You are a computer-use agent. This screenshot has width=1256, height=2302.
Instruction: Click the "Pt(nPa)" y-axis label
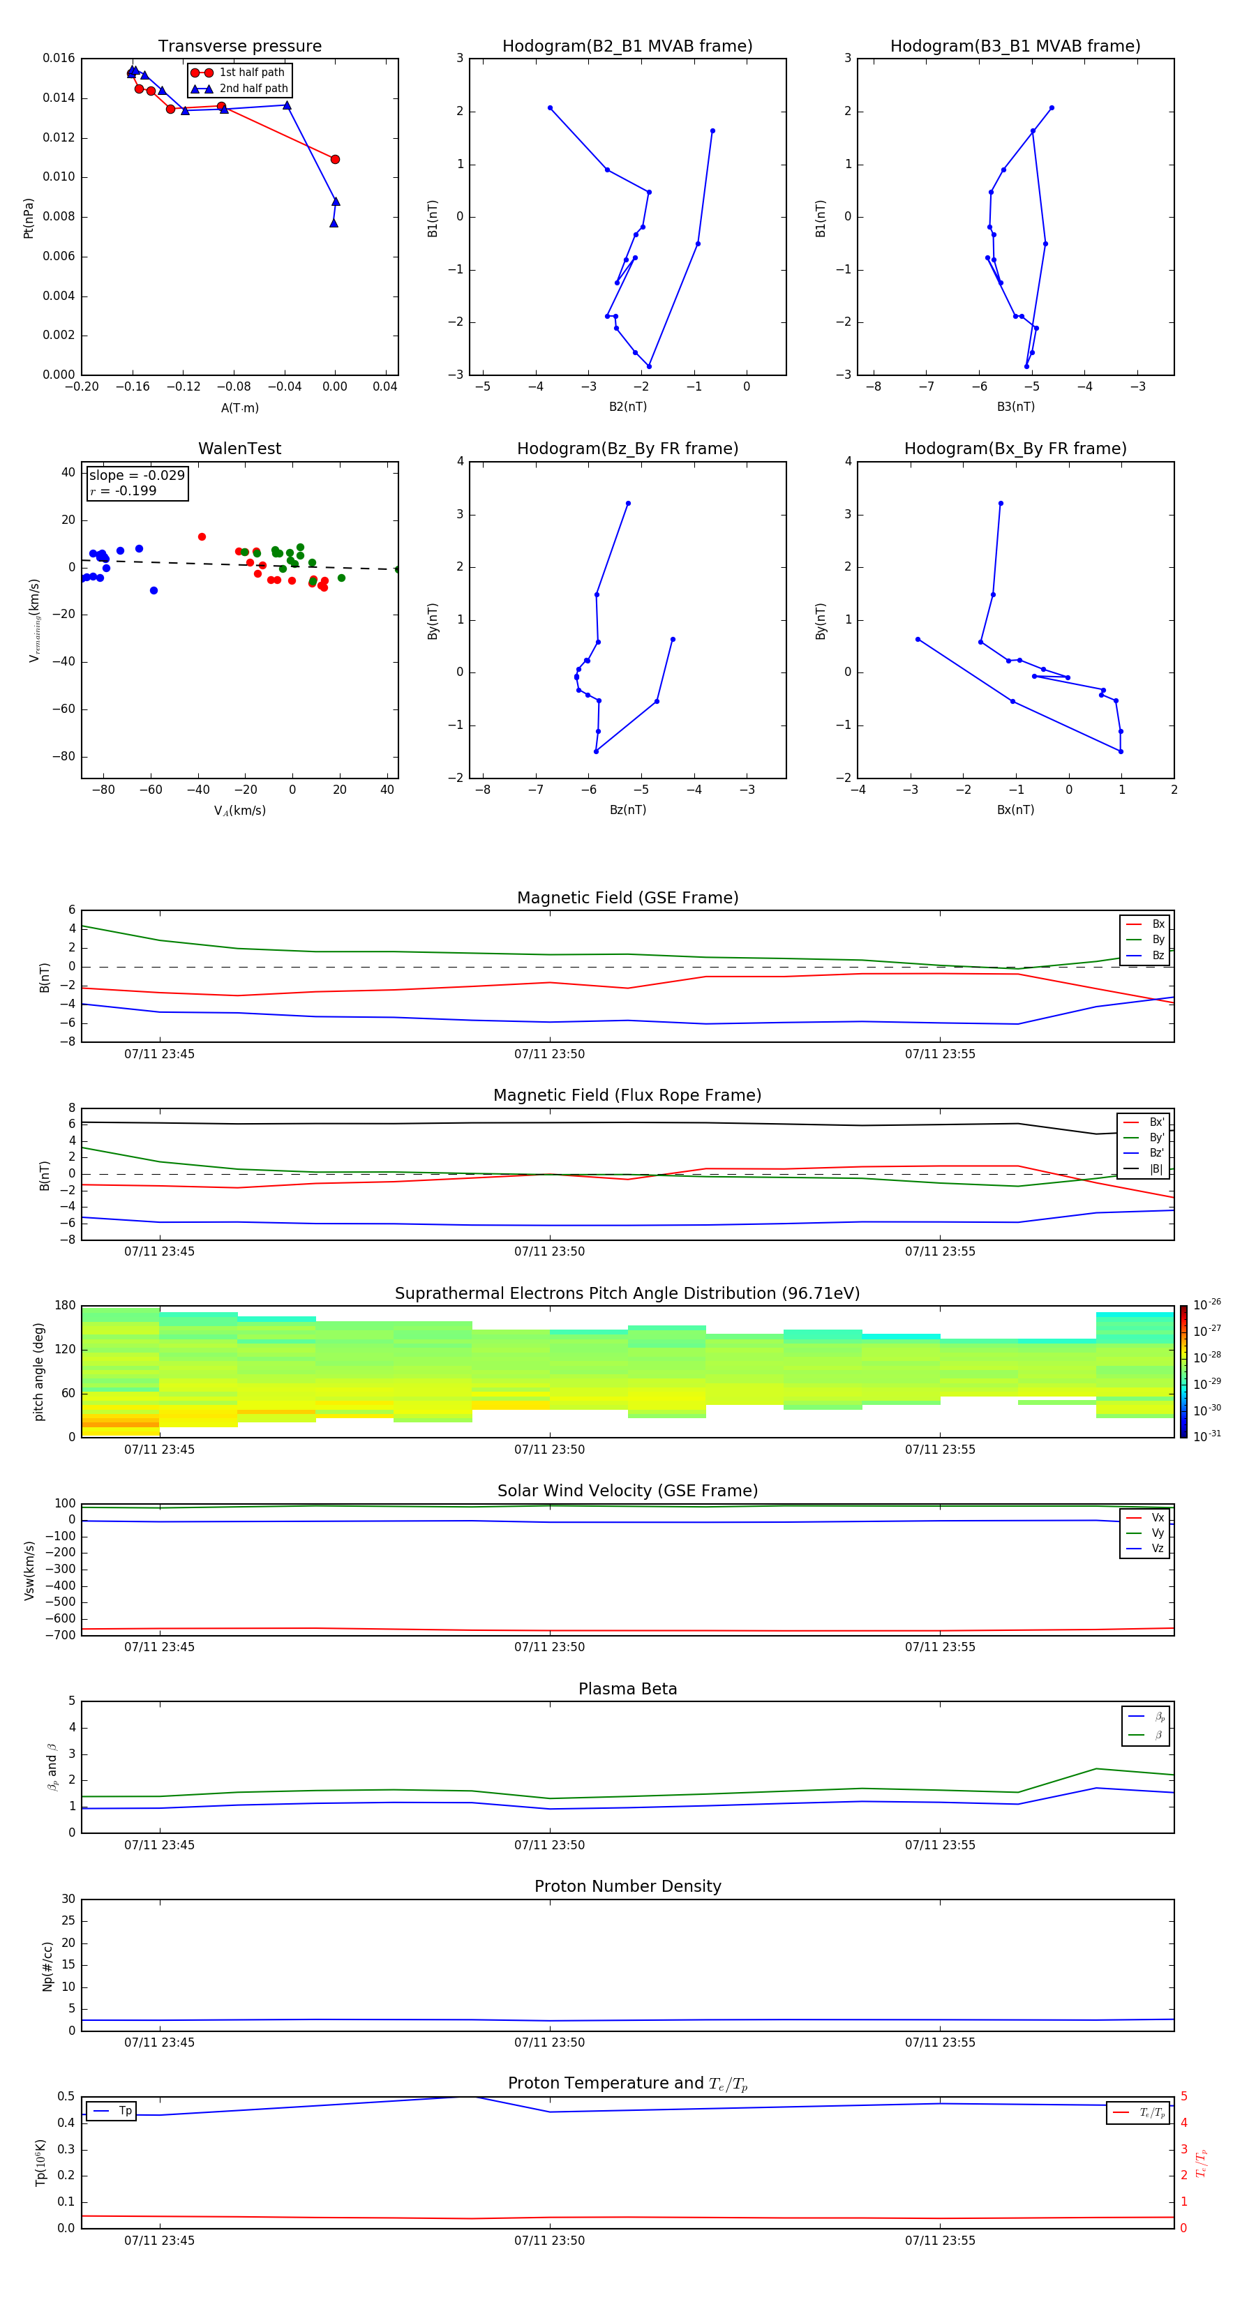29,218
